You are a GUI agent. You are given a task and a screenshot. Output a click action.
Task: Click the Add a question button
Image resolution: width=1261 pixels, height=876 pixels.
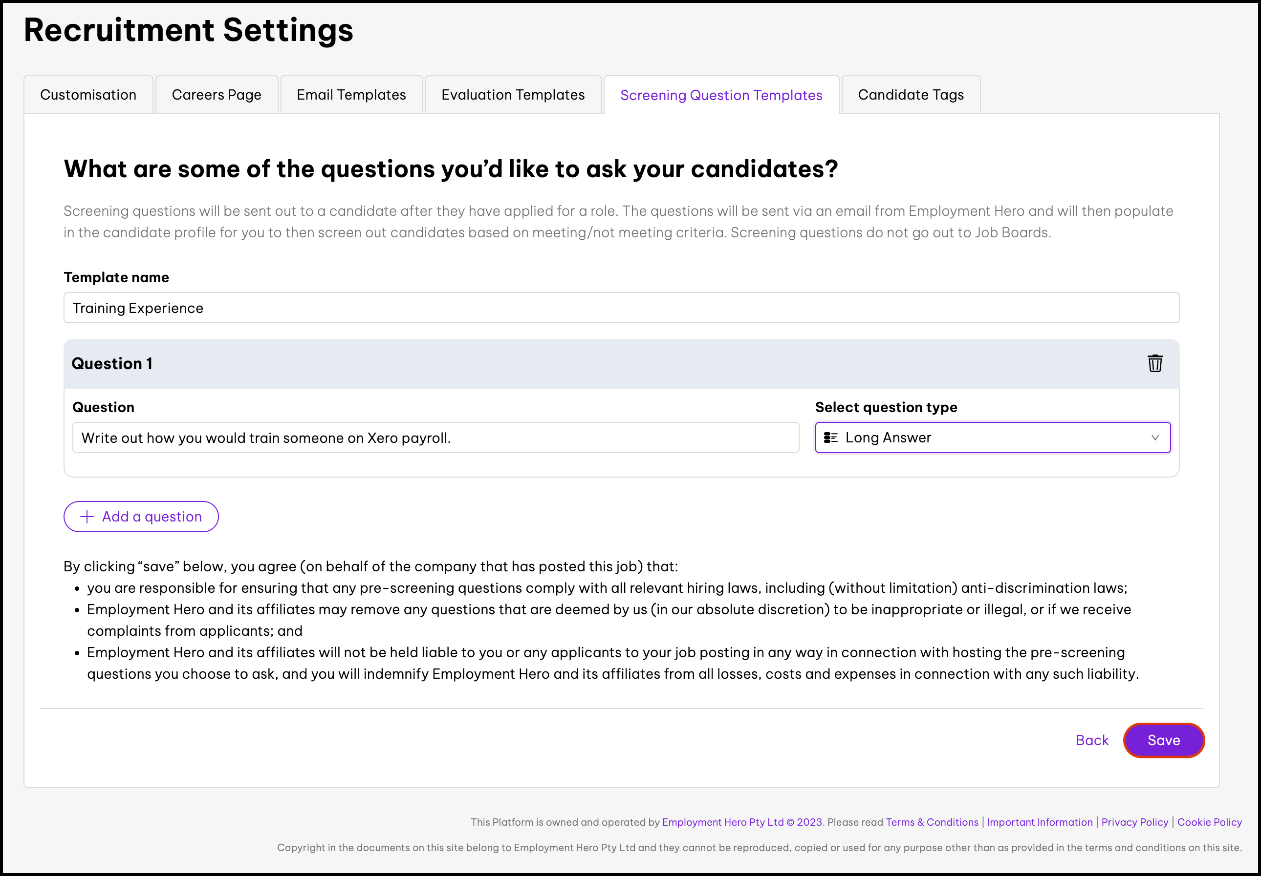pyautogui.click(x=141, y=517)
